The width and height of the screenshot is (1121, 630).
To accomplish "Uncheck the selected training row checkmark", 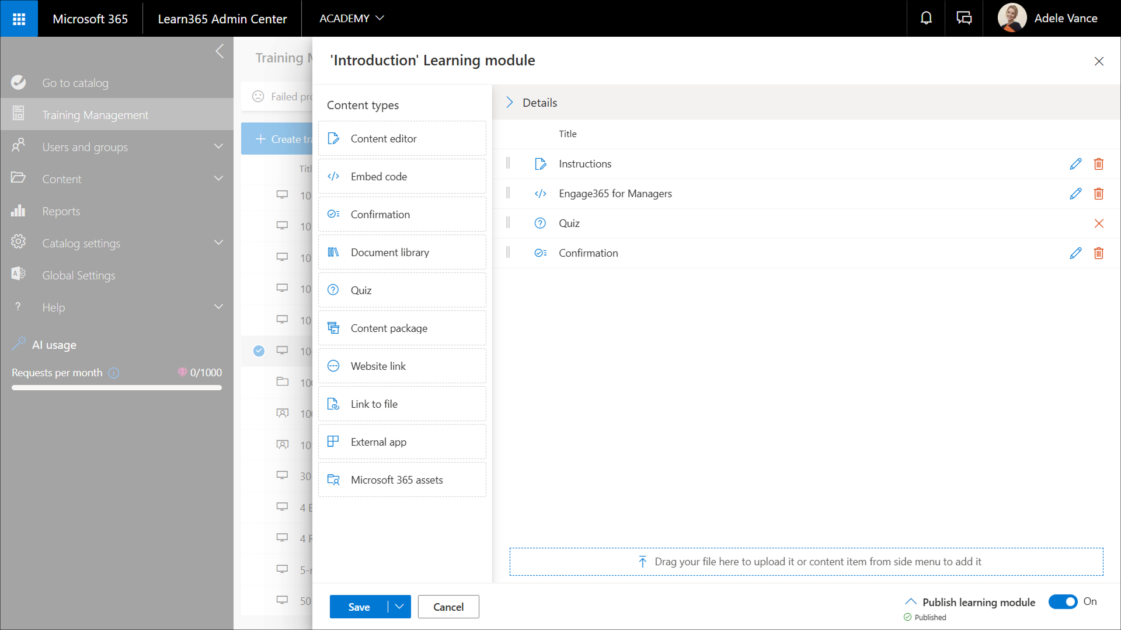I will click(x=259, y=351).
